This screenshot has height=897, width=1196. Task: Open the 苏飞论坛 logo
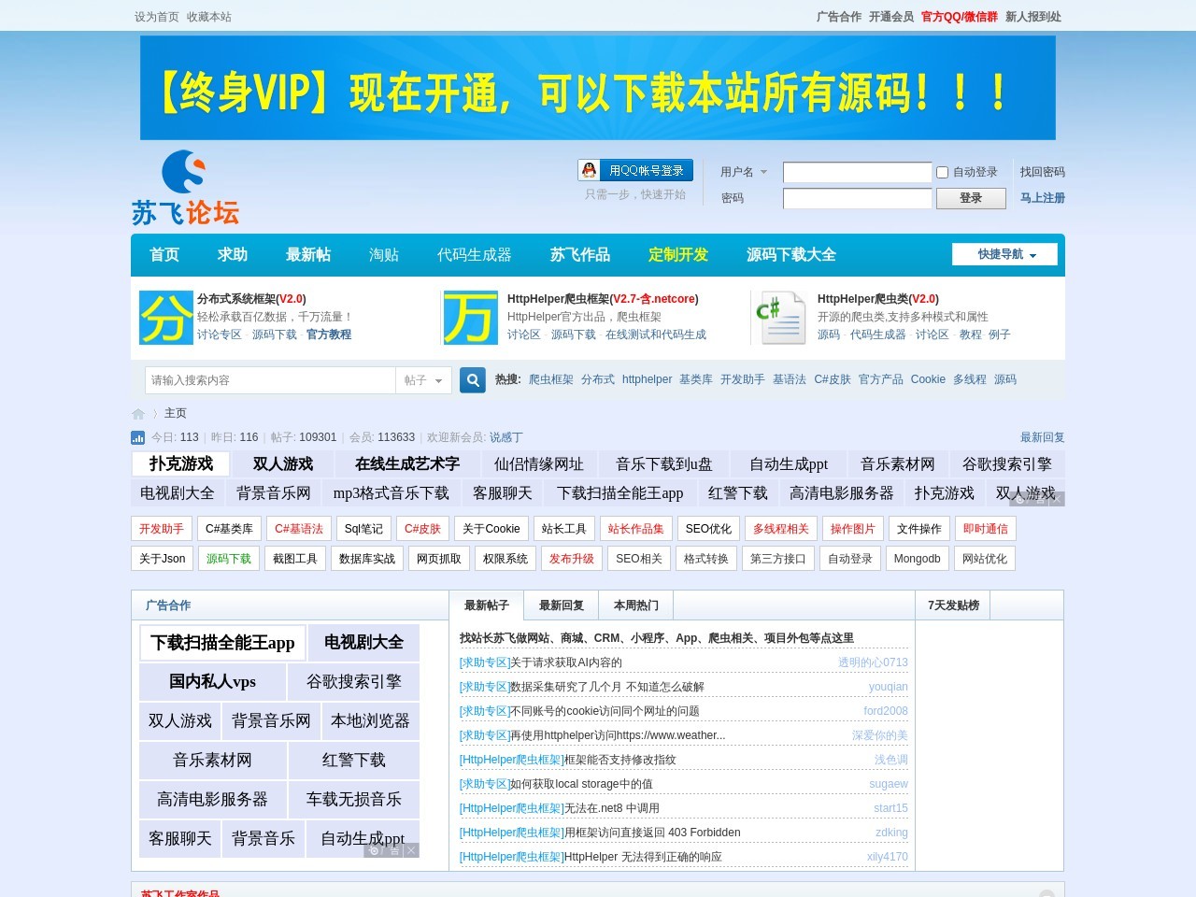coord(185,188)
